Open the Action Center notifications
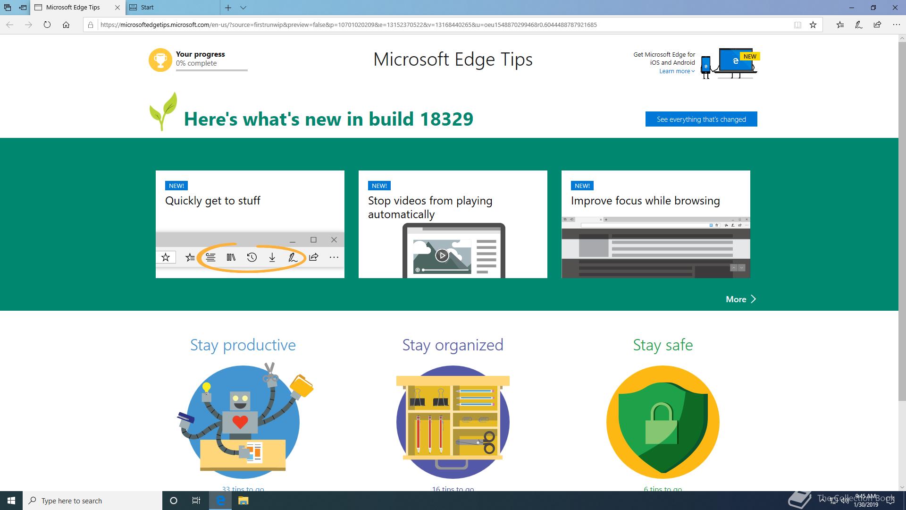Image resolution: width=906 pixels, height=510 pixels. [x=890, y=501]
